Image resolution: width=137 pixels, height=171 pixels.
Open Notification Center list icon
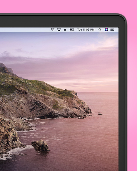[x=112, y=30]
